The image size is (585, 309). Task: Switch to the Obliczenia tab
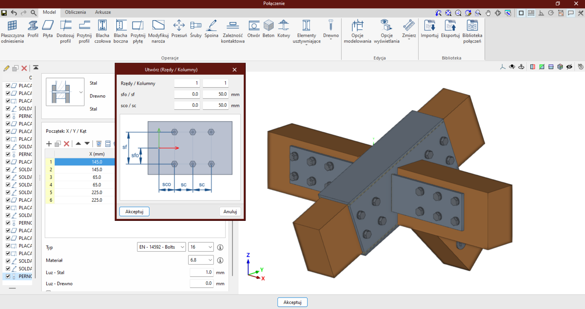pyautogui.click(x=75, y=12)
